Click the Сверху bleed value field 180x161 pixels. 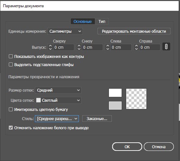64,47
